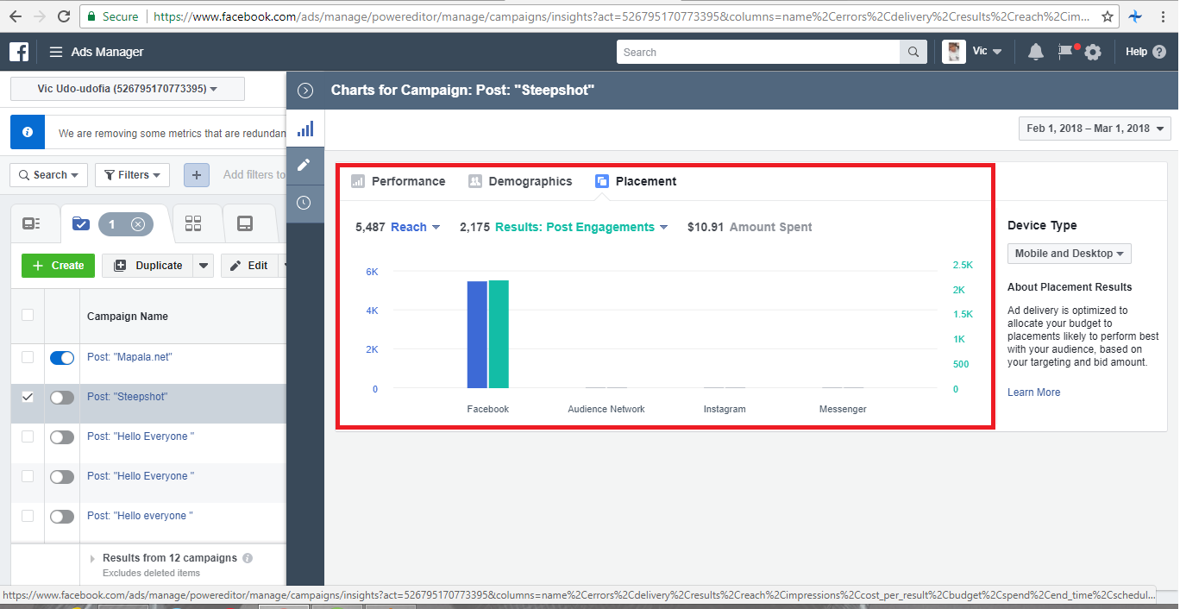Image resolution: width=1180 pixels, height=609 pixels.
Task: Click the info icon beside Results from 12 campaigns
Action: 248,558
